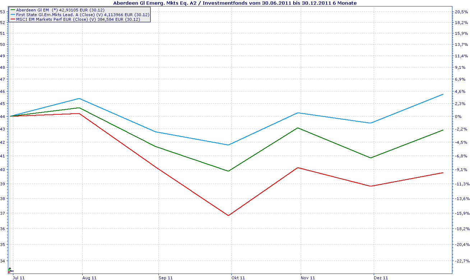Click the blue left-arrow marker near Jul 11

(12, 271)
